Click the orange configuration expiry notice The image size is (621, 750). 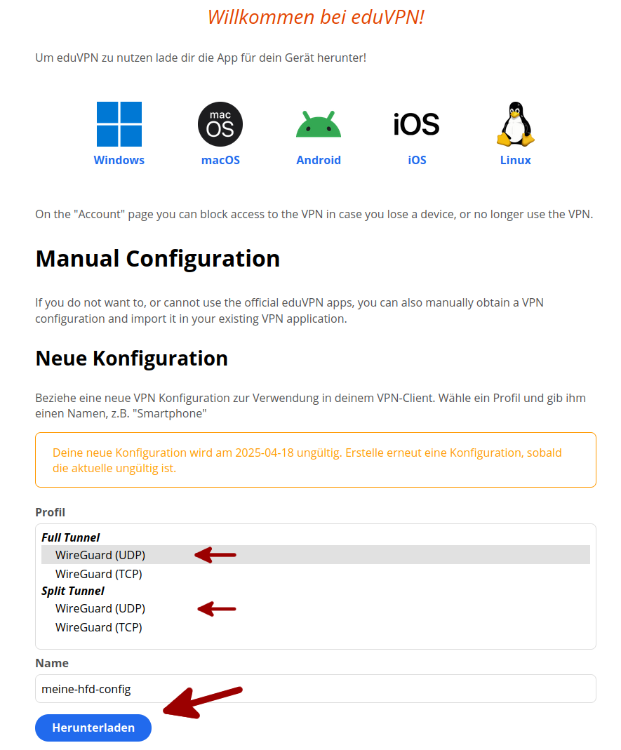315,460
